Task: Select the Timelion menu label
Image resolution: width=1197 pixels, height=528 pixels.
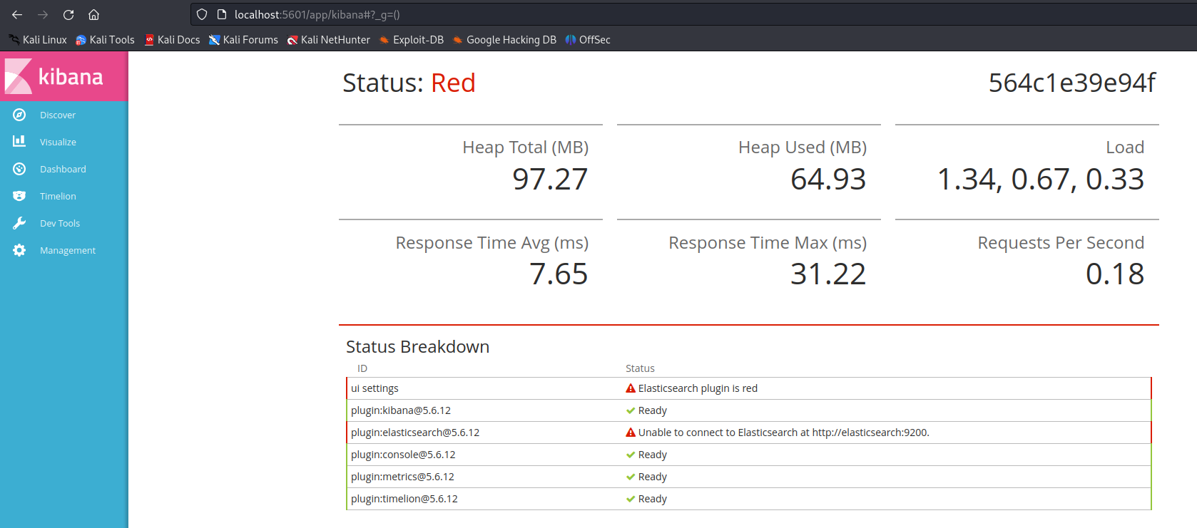Action: [58, 196]
